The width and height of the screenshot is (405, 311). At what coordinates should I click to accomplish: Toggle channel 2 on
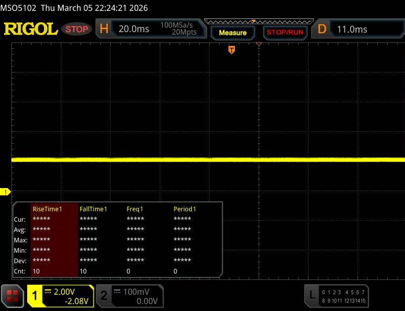point(104,296)
